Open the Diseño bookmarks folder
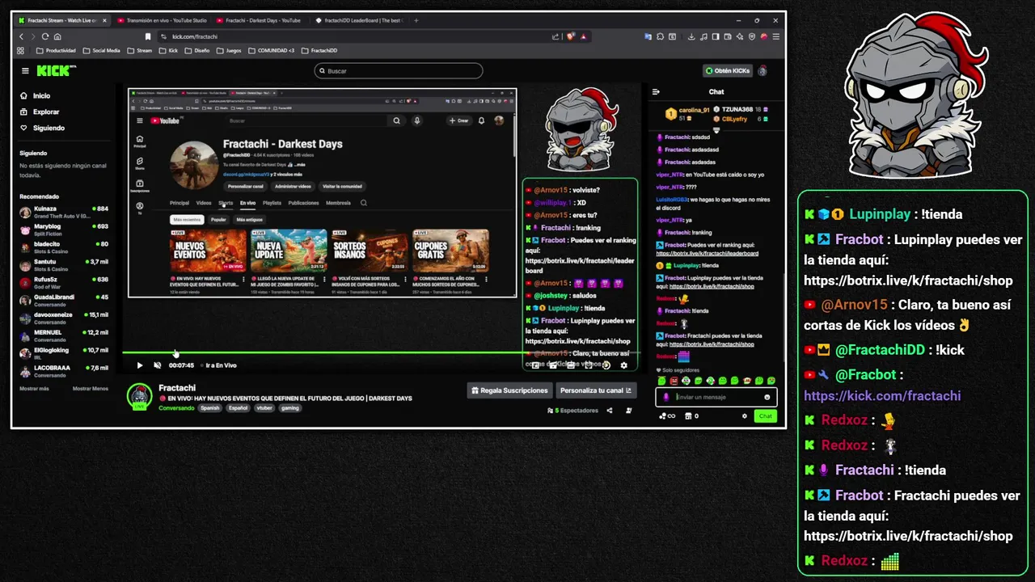The image size is (1035, 582). 196,50
